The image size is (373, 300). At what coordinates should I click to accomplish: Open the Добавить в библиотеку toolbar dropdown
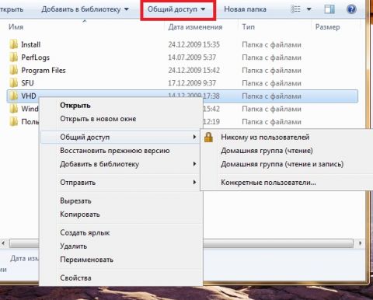85,9
